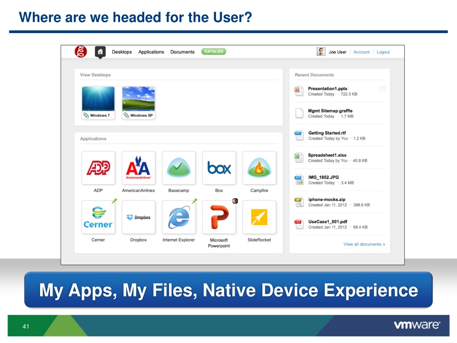
Task: Click the SlideRocket label text
Action: pos(259,240)
